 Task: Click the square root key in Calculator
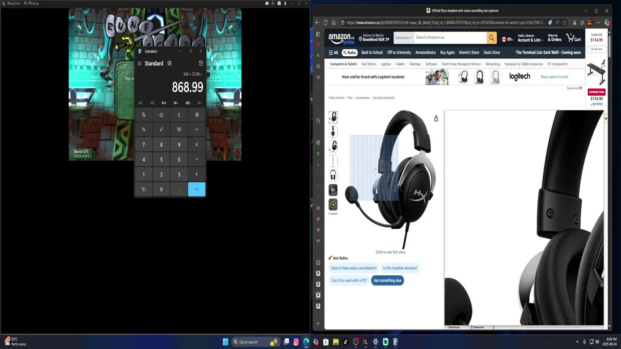coord(179,129)
